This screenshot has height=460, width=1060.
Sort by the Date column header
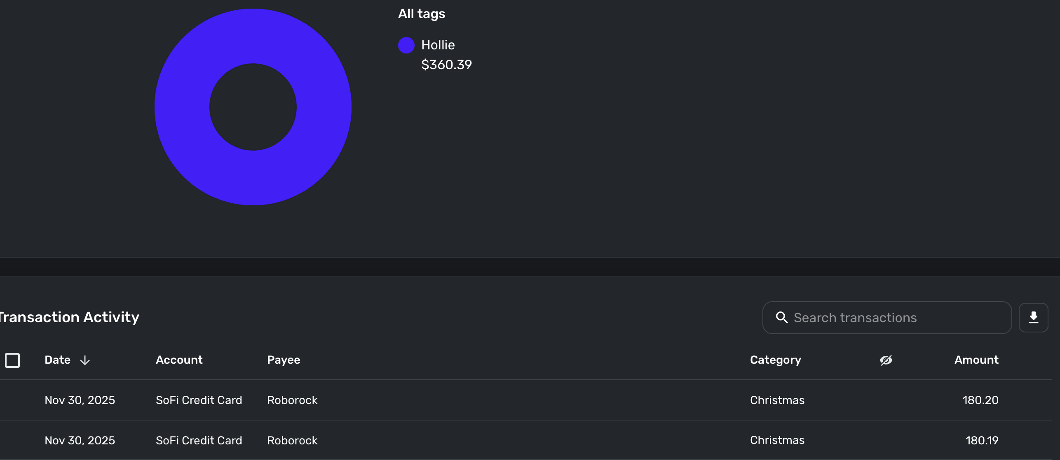57,360
